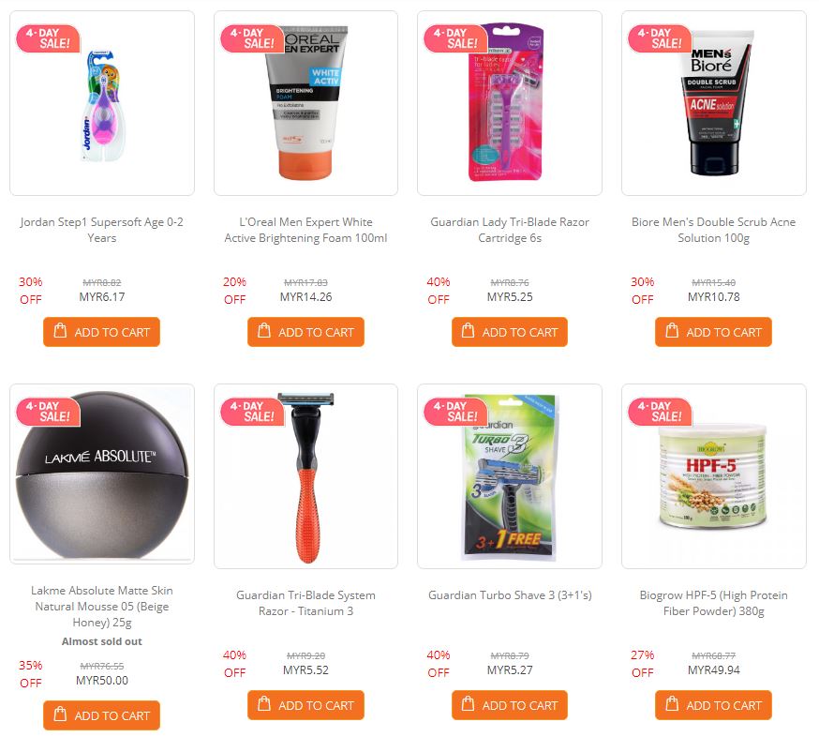Add L'Oreal Men Expert foam to cart
The height and width of the screenshot is (737, 819).
pos(305,332)
